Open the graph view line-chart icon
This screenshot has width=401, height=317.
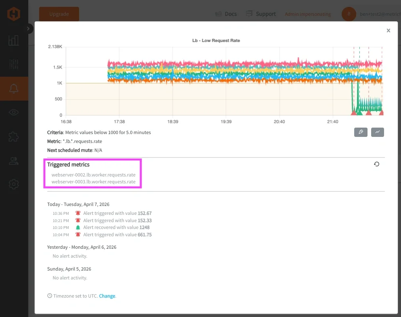click(x=377, y=132)
